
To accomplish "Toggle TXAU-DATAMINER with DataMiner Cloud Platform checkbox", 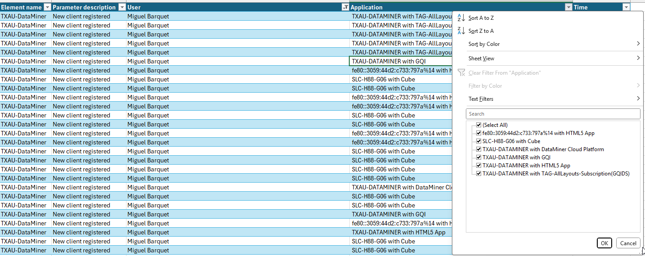I will [479, 149].
